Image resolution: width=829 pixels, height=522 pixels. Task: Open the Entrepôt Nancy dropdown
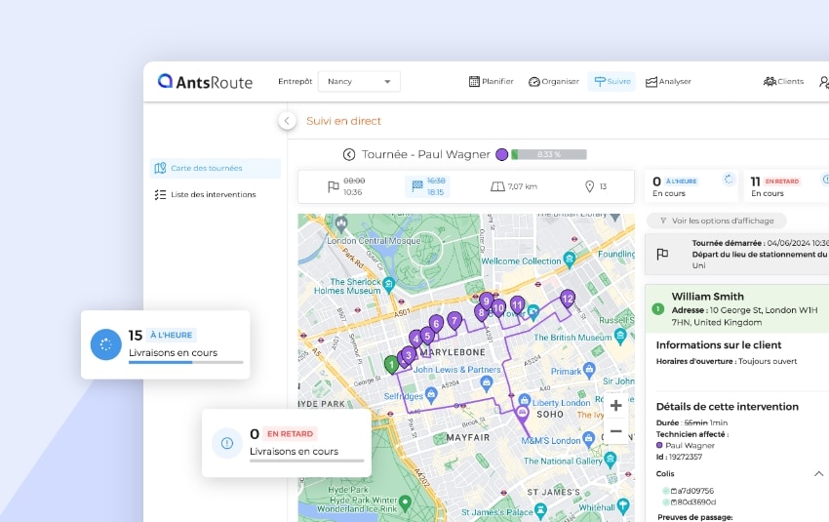tap(359, 82)
